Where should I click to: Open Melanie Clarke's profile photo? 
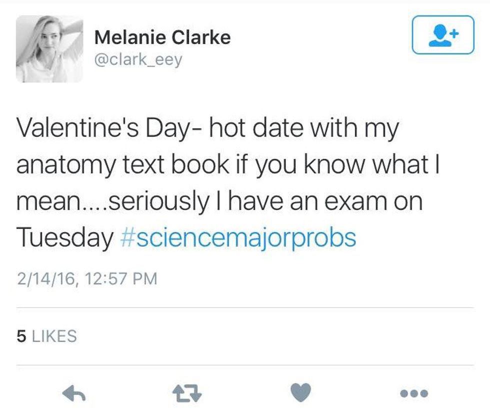pos(49,48)
